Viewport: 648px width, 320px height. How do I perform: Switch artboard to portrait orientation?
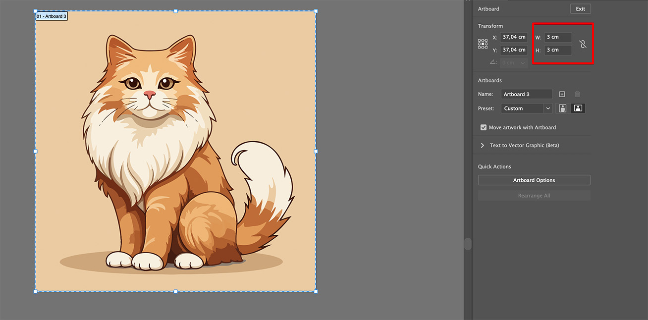[562, 108]
